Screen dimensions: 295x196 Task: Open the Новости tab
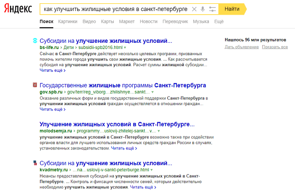coord(148,21)
